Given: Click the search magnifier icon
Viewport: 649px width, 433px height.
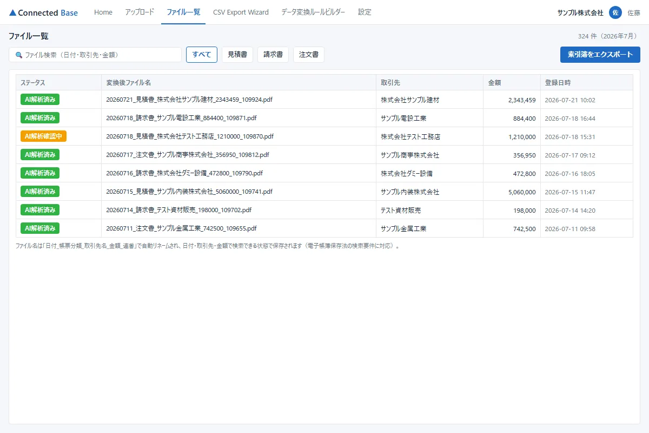Looking at the screenshot, I should (19, 55).
